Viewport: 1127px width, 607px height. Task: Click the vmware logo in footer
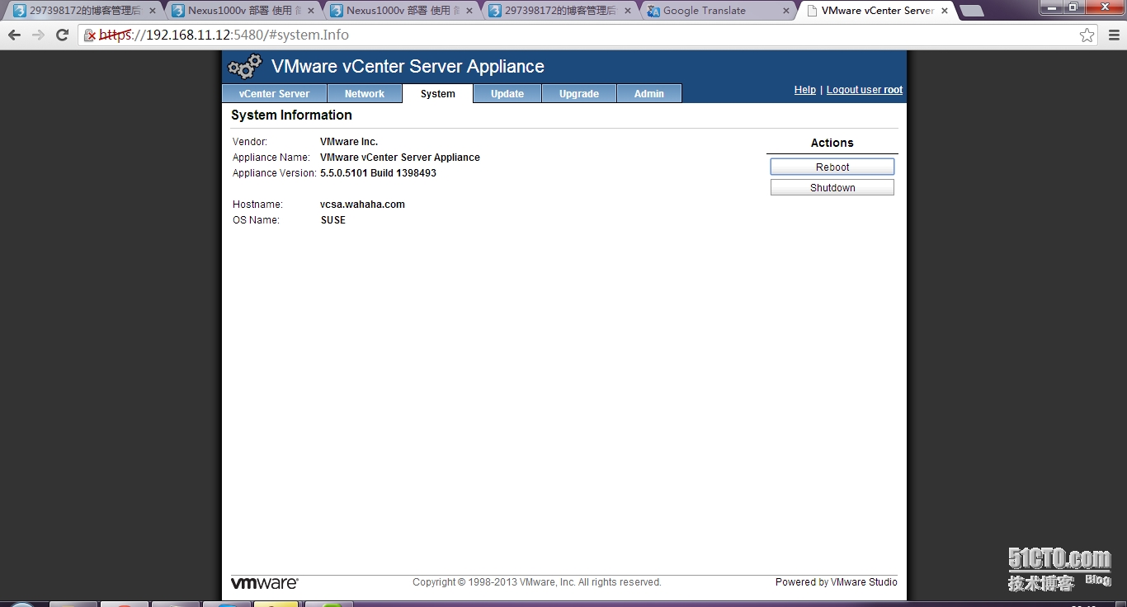click(264, 583)
